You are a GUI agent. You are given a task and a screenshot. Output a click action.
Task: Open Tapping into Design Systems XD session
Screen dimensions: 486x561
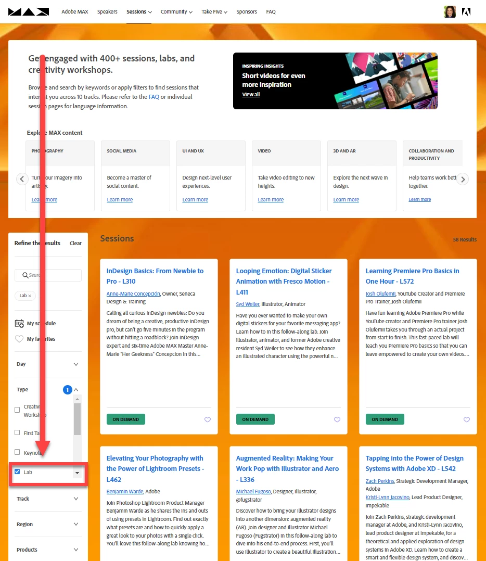click(415, 463)
